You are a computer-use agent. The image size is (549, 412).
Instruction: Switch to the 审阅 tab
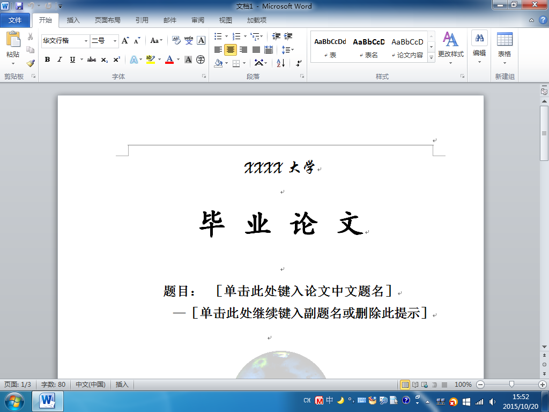[x=198, y=20]
